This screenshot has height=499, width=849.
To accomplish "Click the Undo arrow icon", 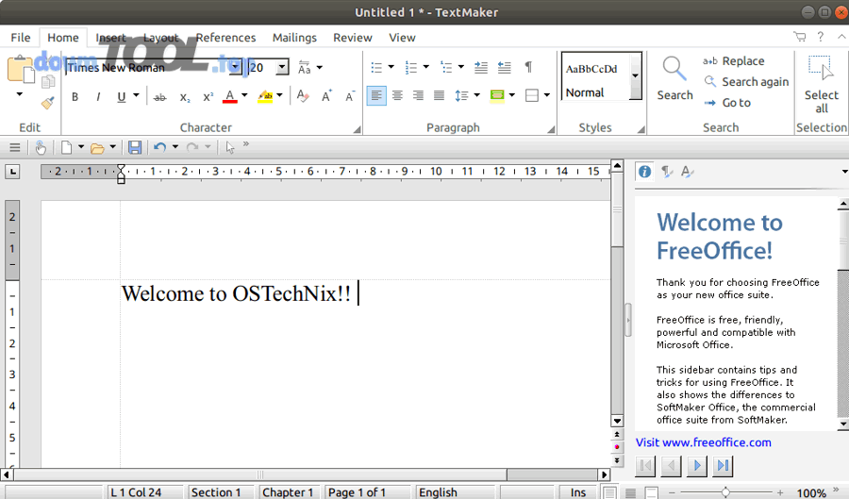I will [160, 147].
